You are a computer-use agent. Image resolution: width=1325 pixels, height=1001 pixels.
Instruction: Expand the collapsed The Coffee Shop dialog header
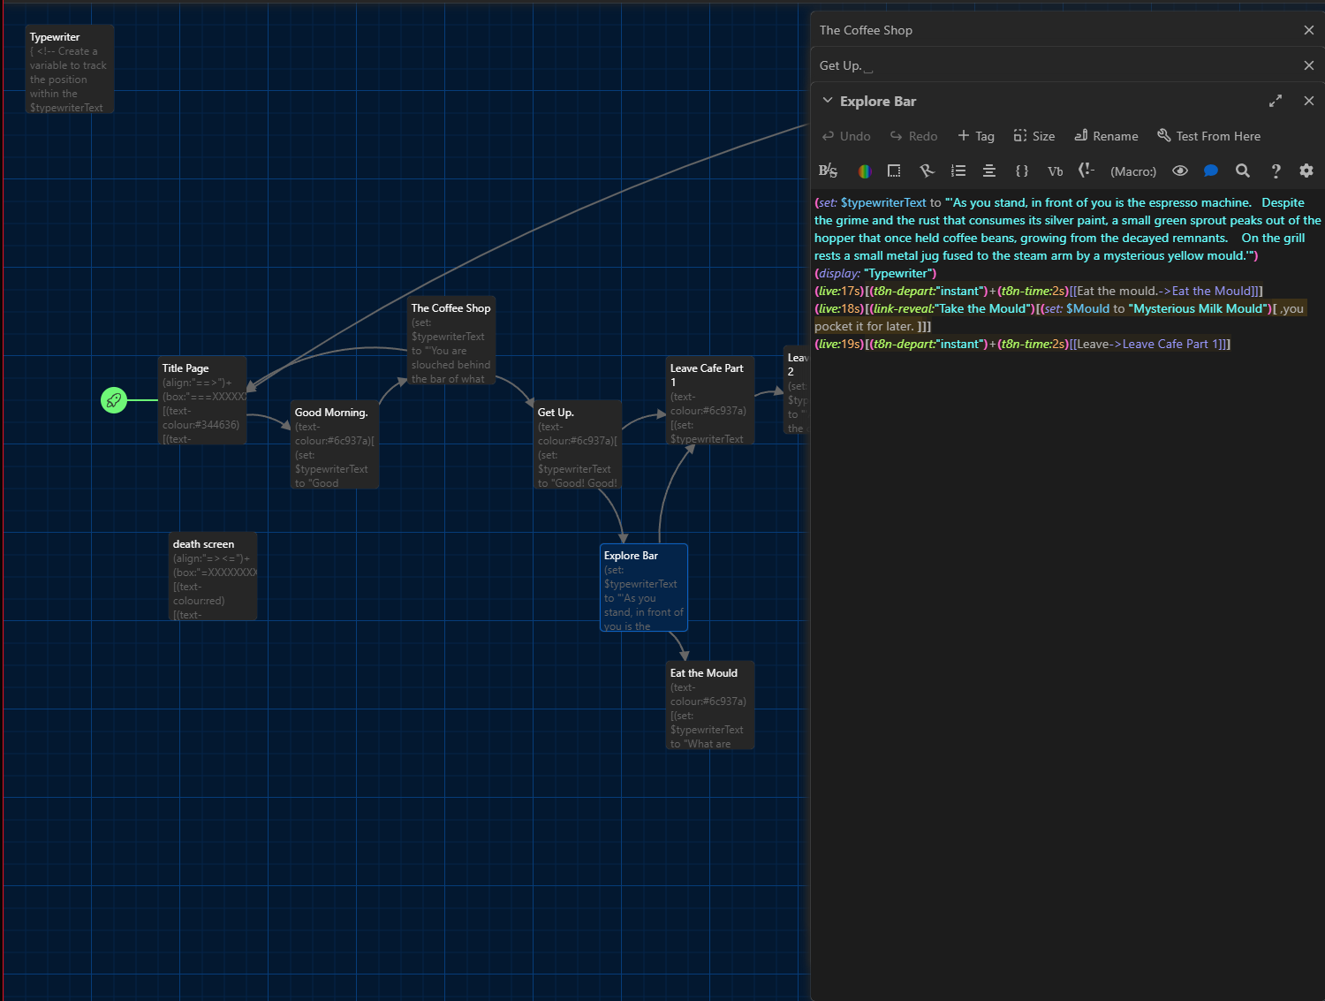pyautogui.click(x=866, y=30)
